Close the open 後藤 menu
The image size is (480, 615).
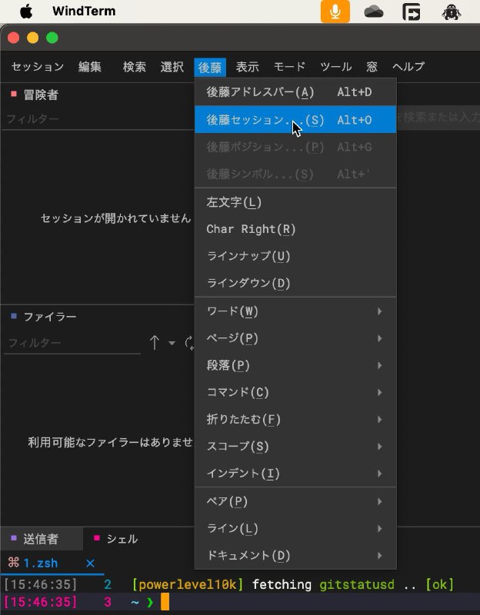coord(210,67)
